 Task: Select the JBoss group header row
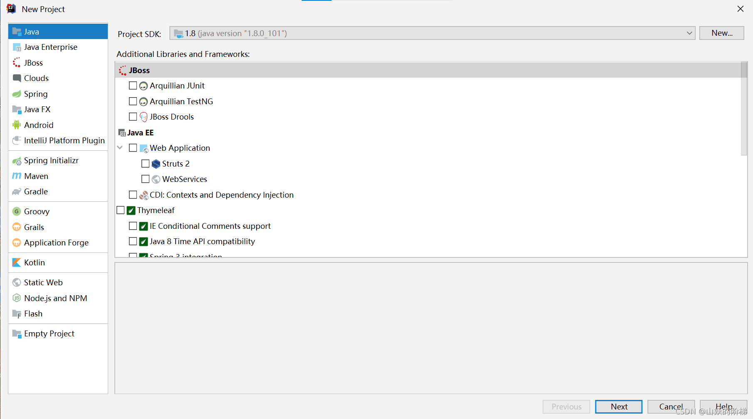(x=428, y=70)
